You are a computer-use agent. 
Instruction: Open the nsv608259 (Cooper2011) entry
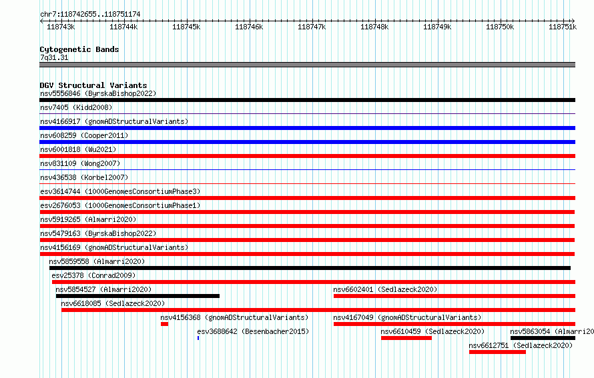(84, 135)
